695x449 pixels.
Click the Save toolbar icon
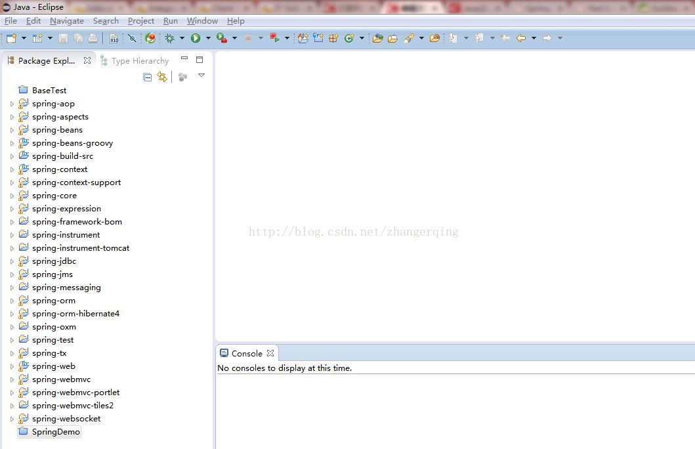(64, 38)
